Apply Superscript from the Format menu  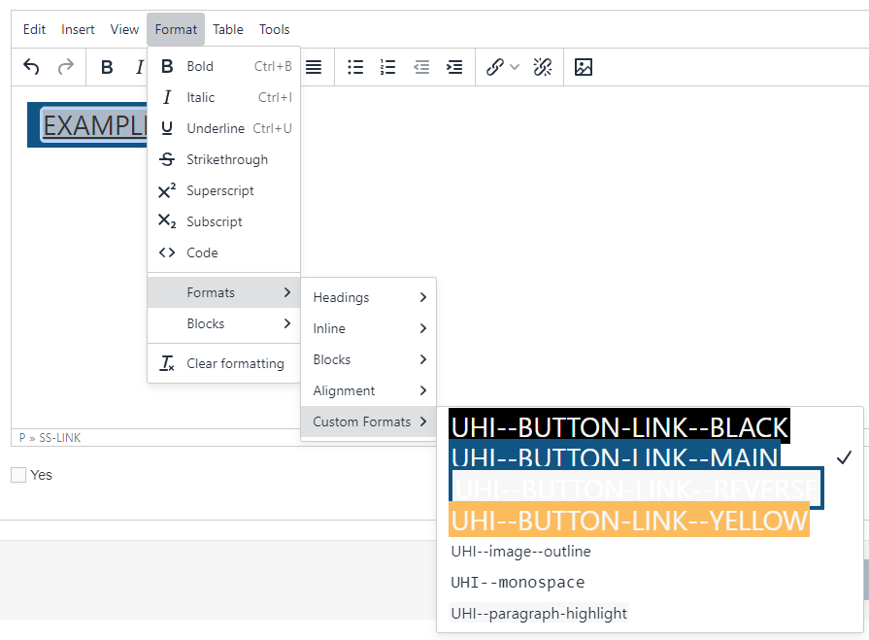224,190
